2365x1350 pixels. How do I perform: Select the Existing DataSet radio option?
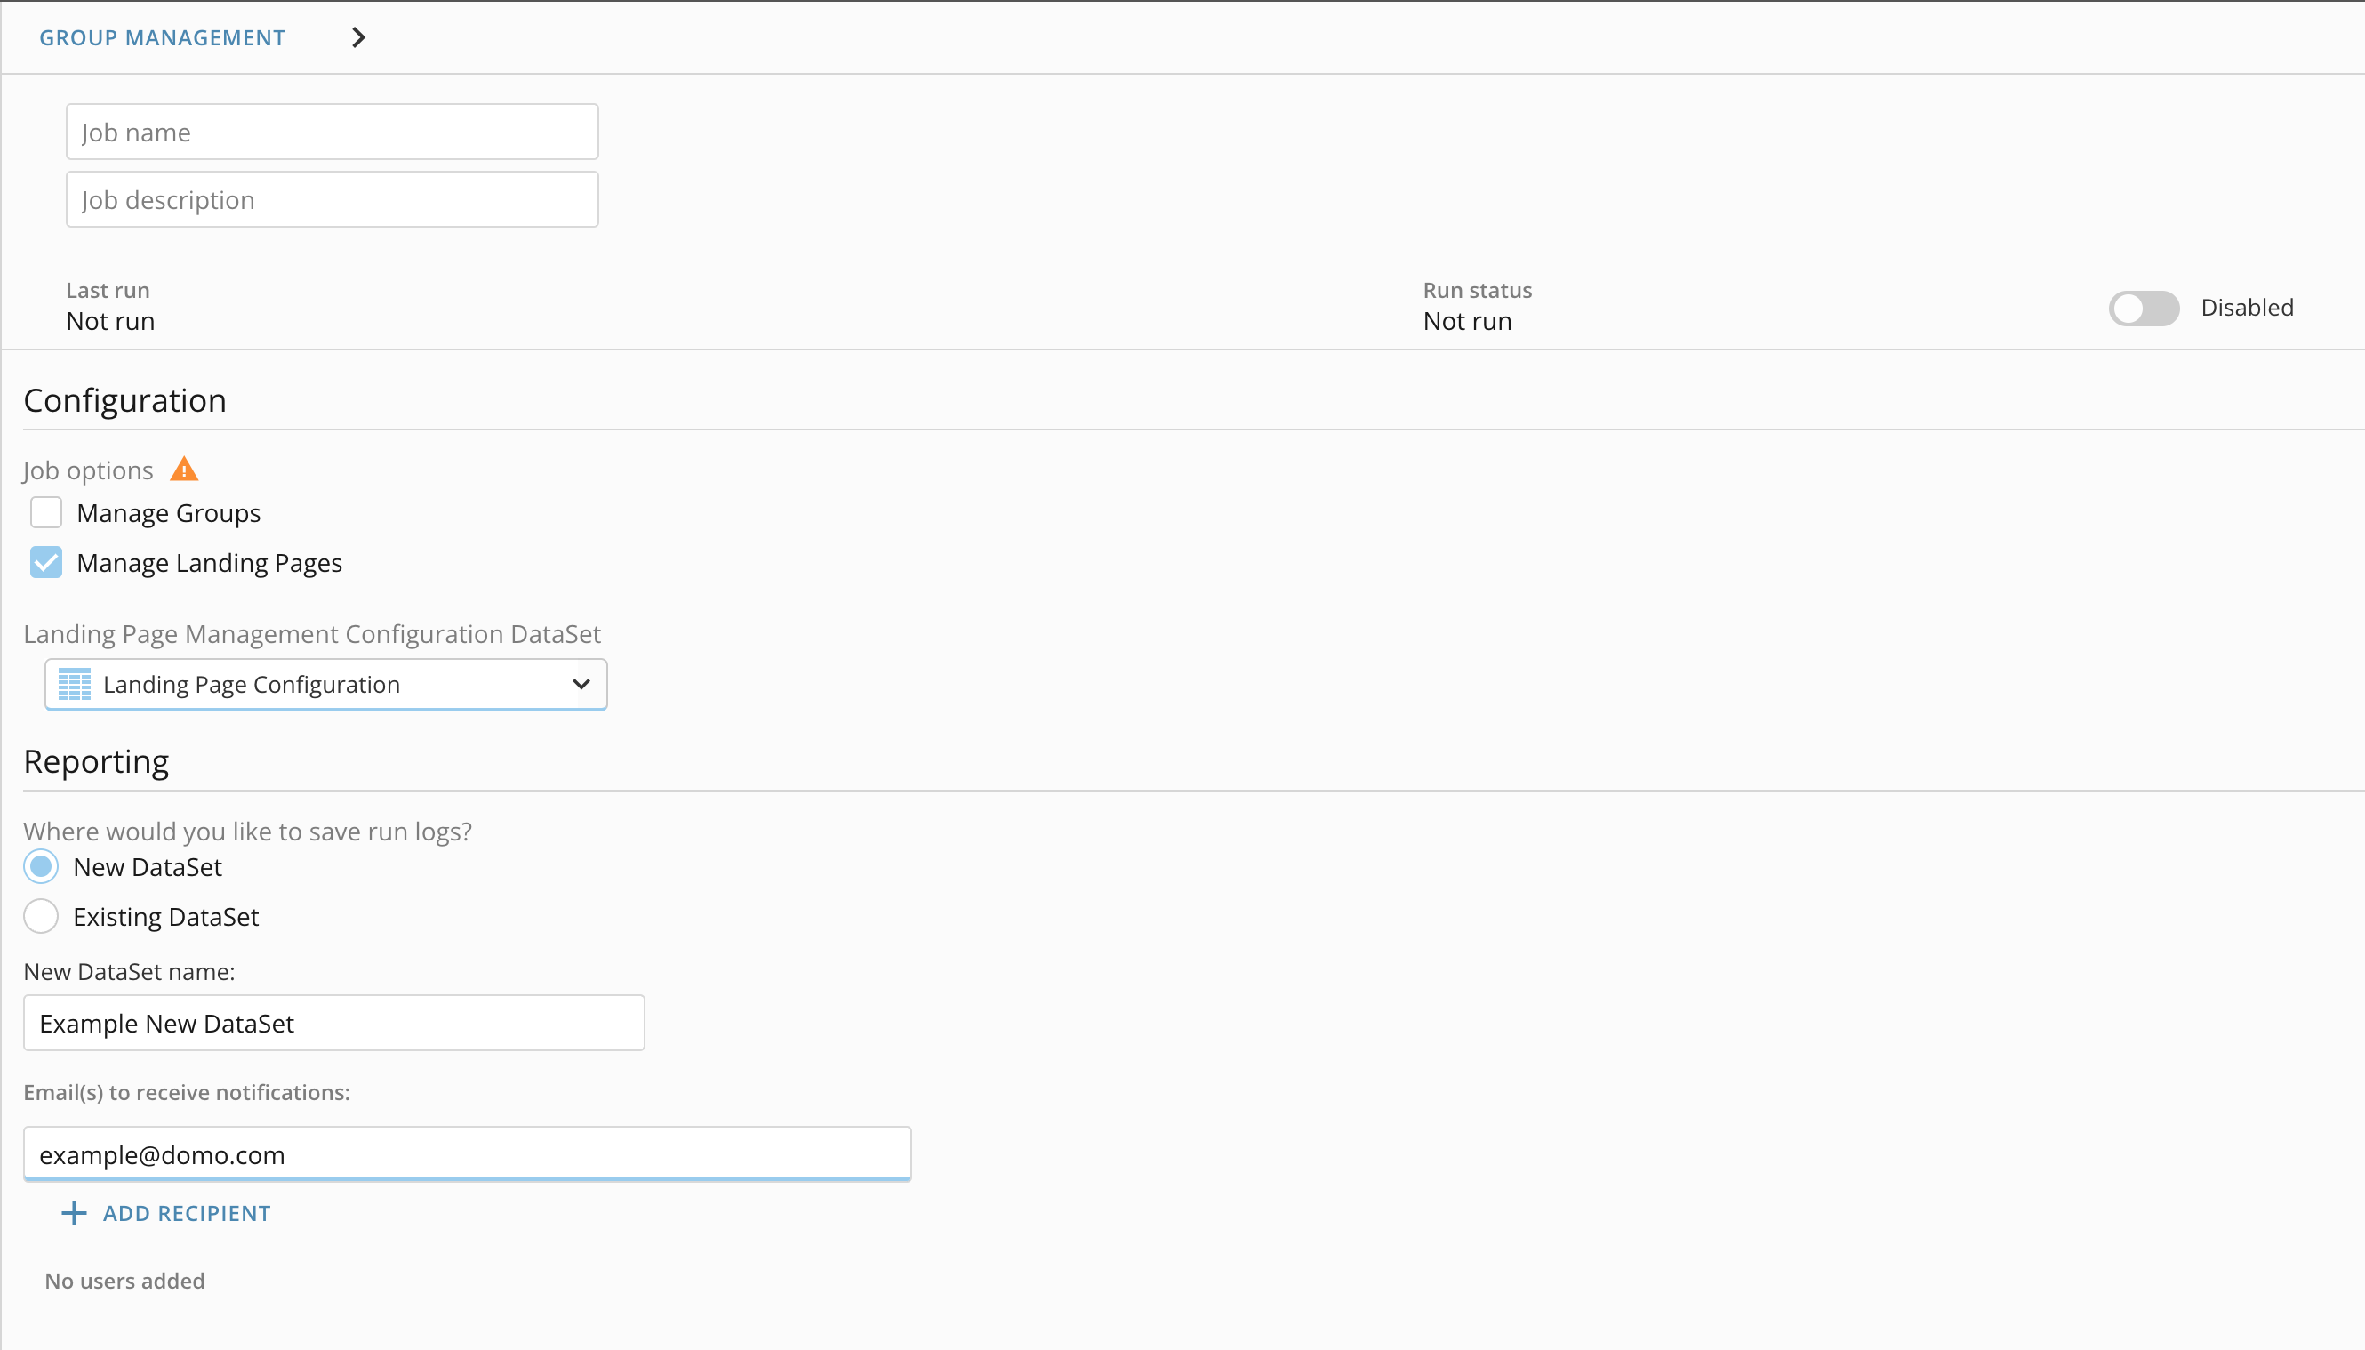click(x=41, y=917)
